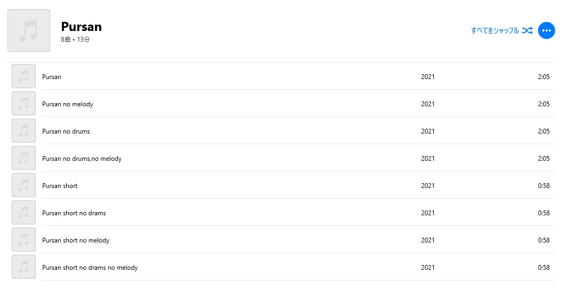Viewport: 569px width, 297px height.
Task: Click music note icon beside Pursan short no melody
Action: pos(23,240)
